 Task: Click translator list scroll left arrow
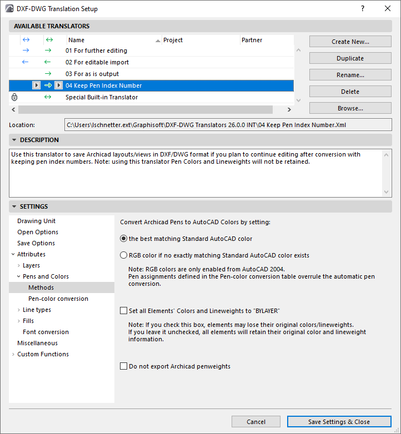tap(13, 109)
